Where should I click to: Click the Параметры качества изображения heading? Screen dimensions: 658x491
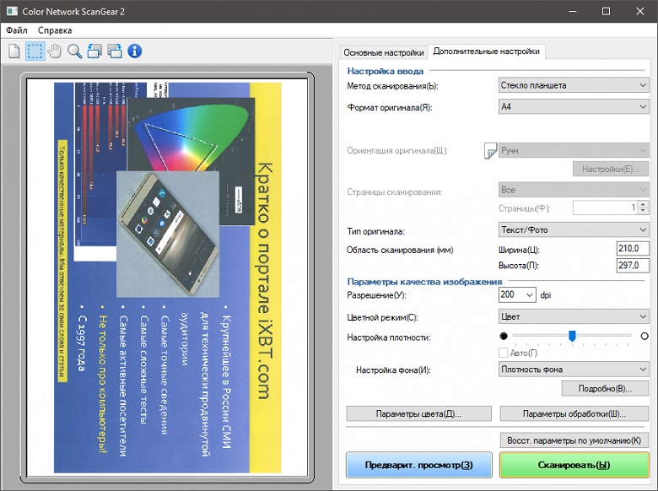click(x=424, y=282)
